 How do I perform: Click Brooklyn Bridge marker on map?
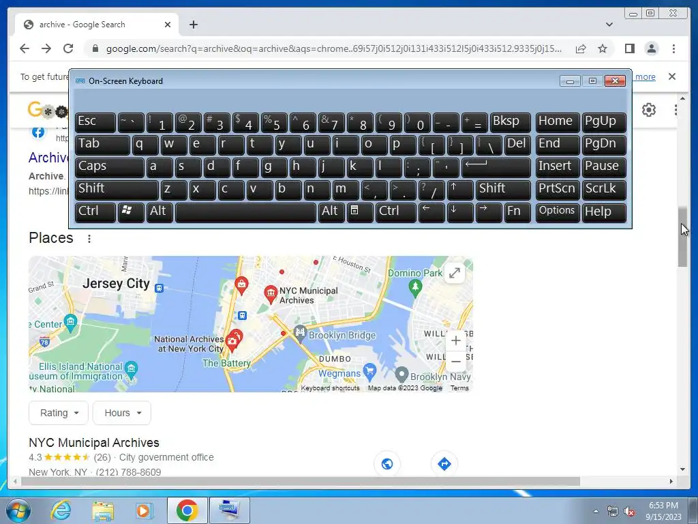pyautogui.click(x=300, y=333)
